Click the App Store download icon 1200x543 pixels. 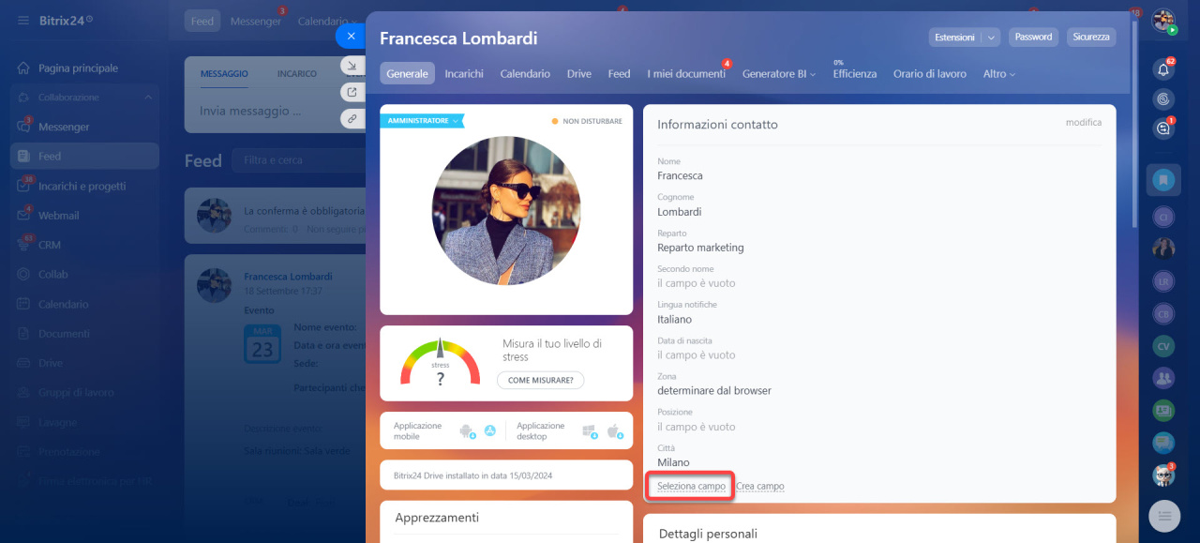489,431
